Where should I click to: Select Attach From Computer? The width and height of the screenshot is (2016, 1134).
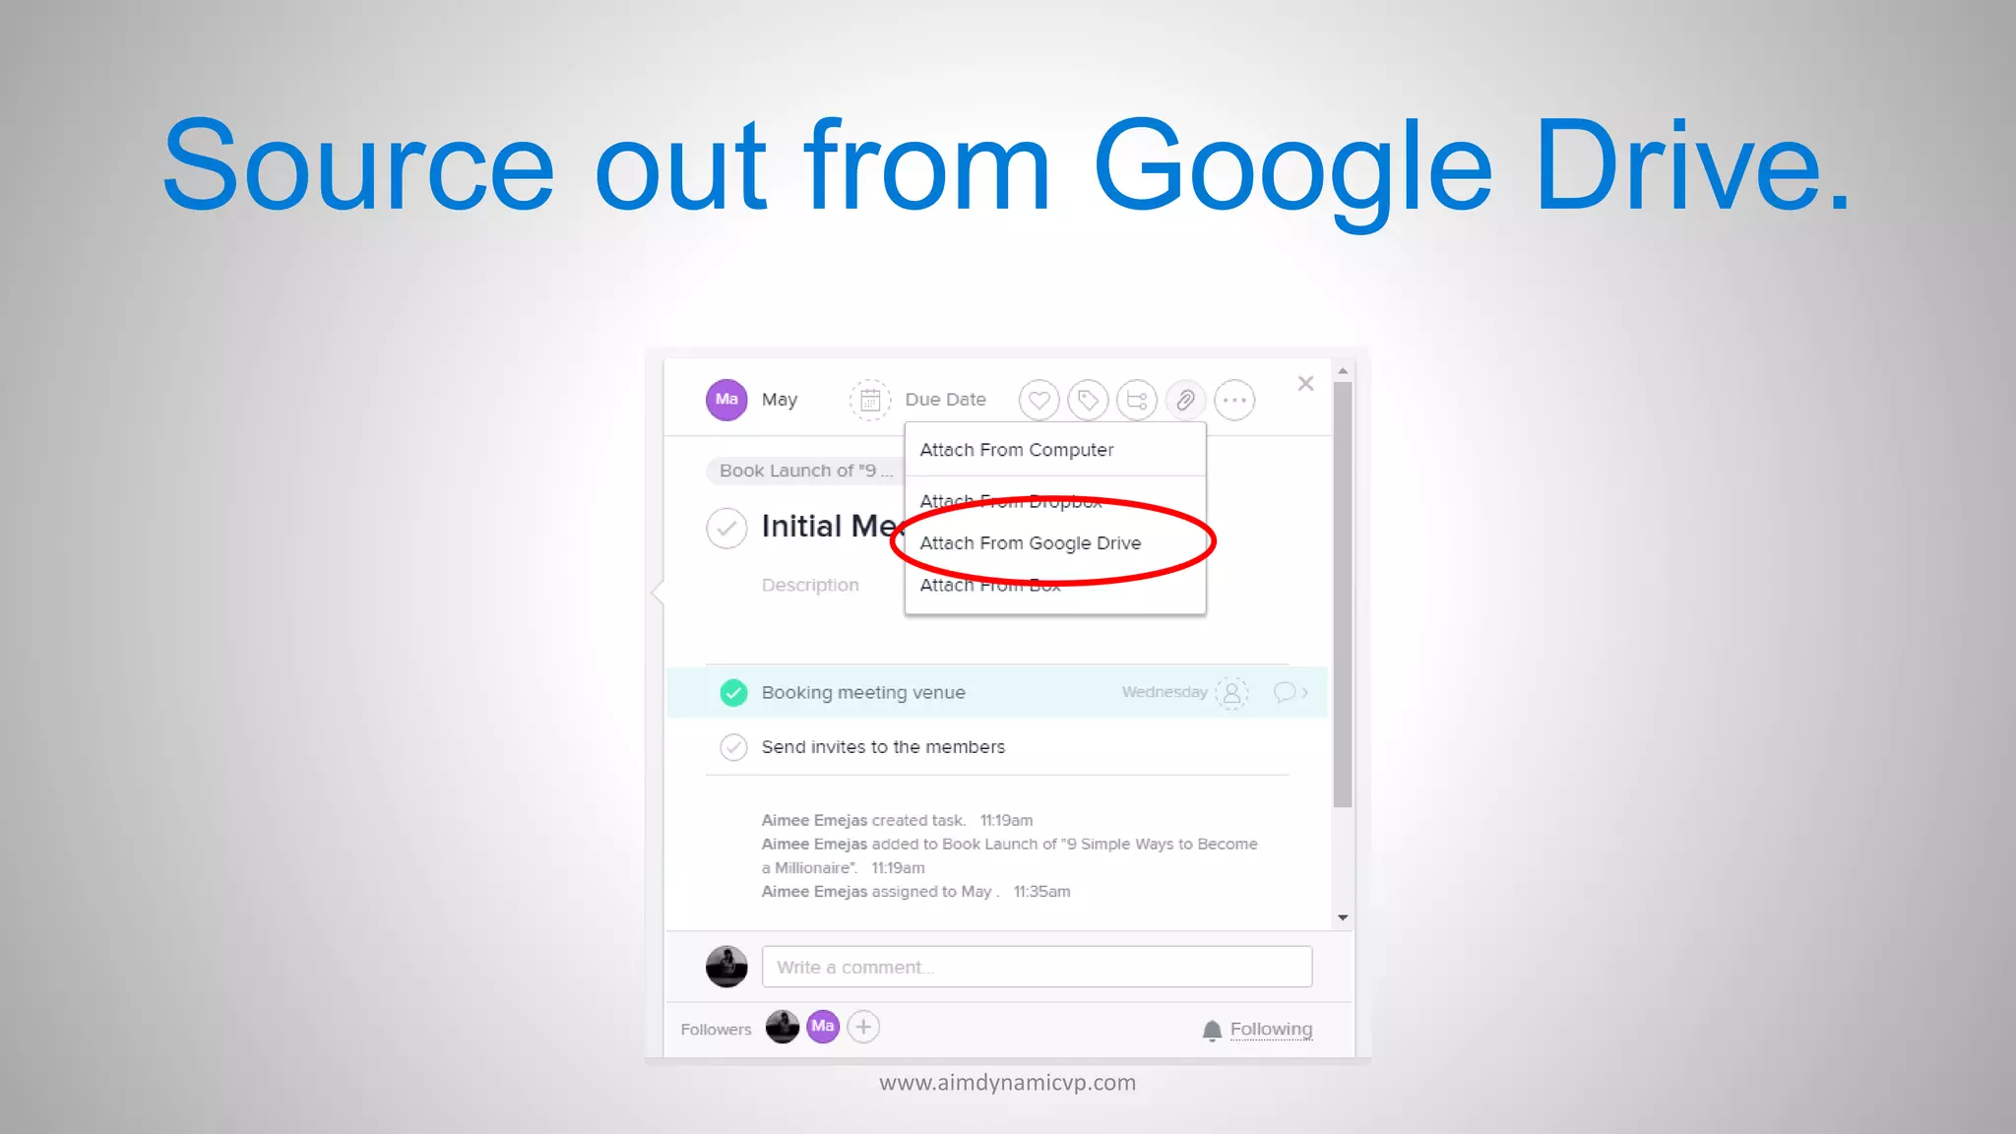(x=1055, y=450)
